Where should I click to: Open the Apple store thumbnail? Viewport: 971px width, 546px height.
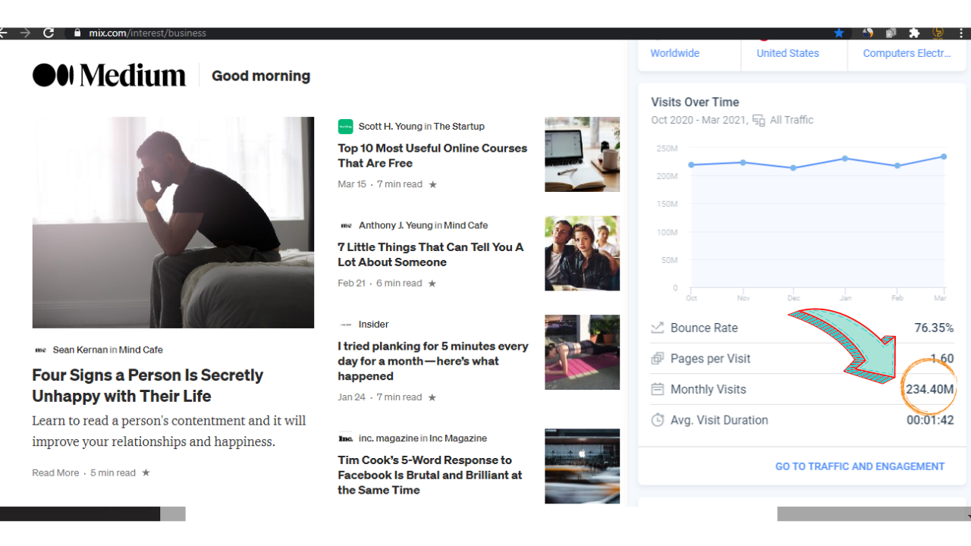point(582,466)
